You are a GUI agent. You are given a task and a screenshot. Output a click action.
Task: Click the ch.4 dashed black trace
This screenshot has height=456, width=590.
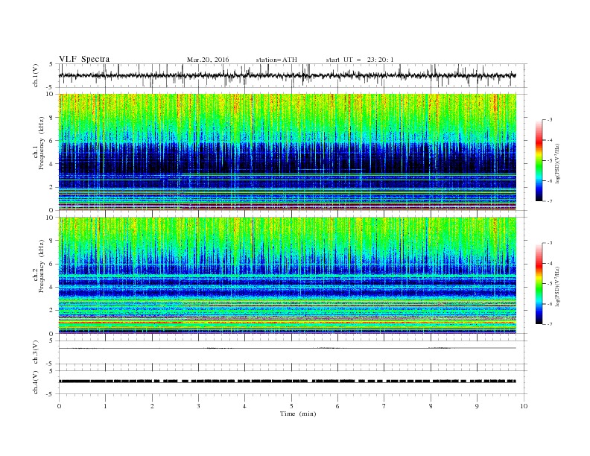pyautogui.click(x=288, y=381)
